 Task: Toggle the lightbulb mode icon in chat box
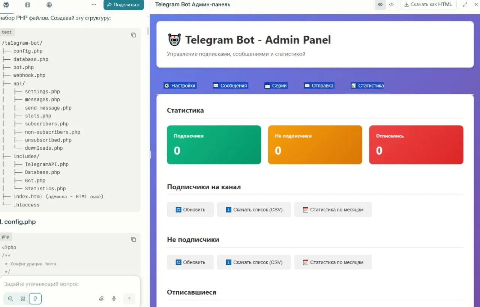[x=35, y=299]
